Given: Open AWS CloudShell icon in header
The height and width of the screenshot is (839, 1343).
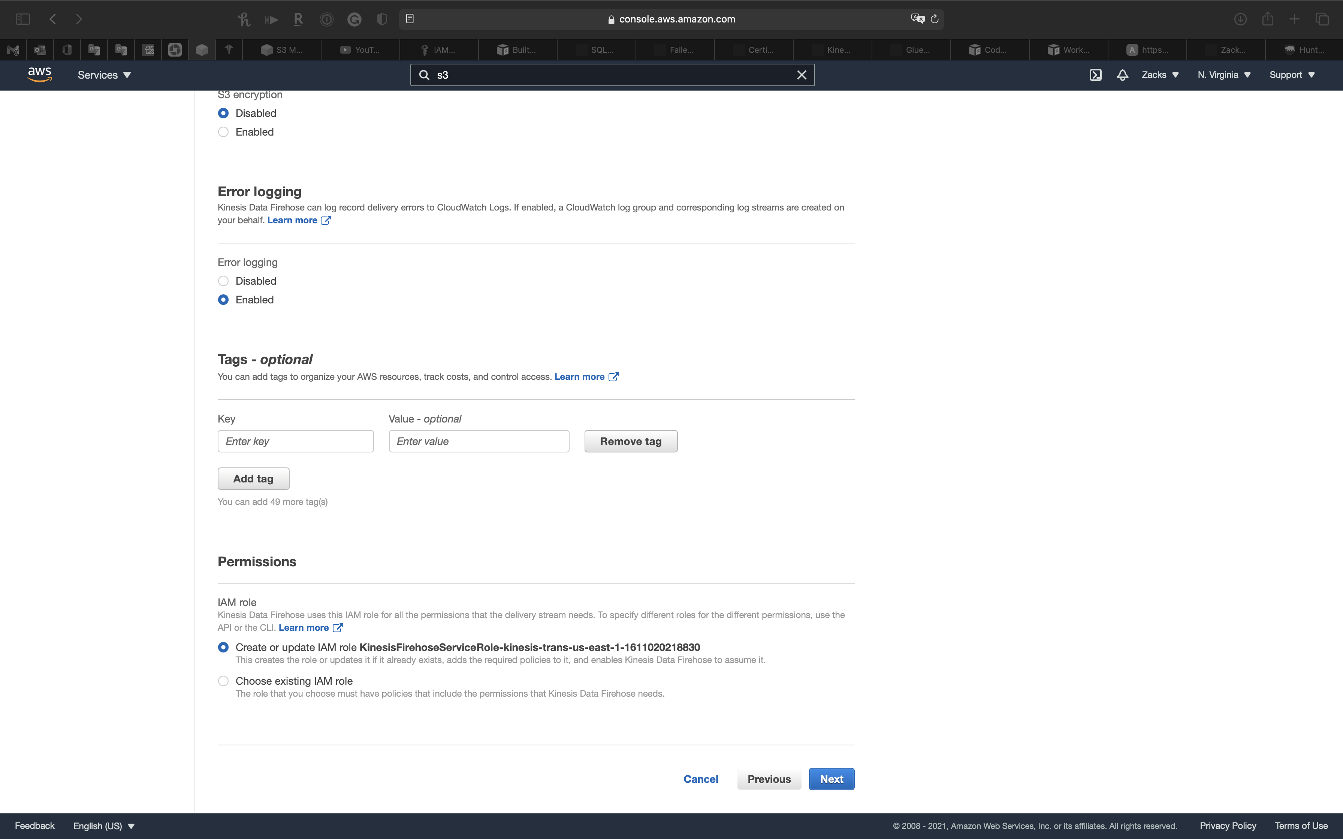Looking at the screenshot, I should [x=1095, y=75].
